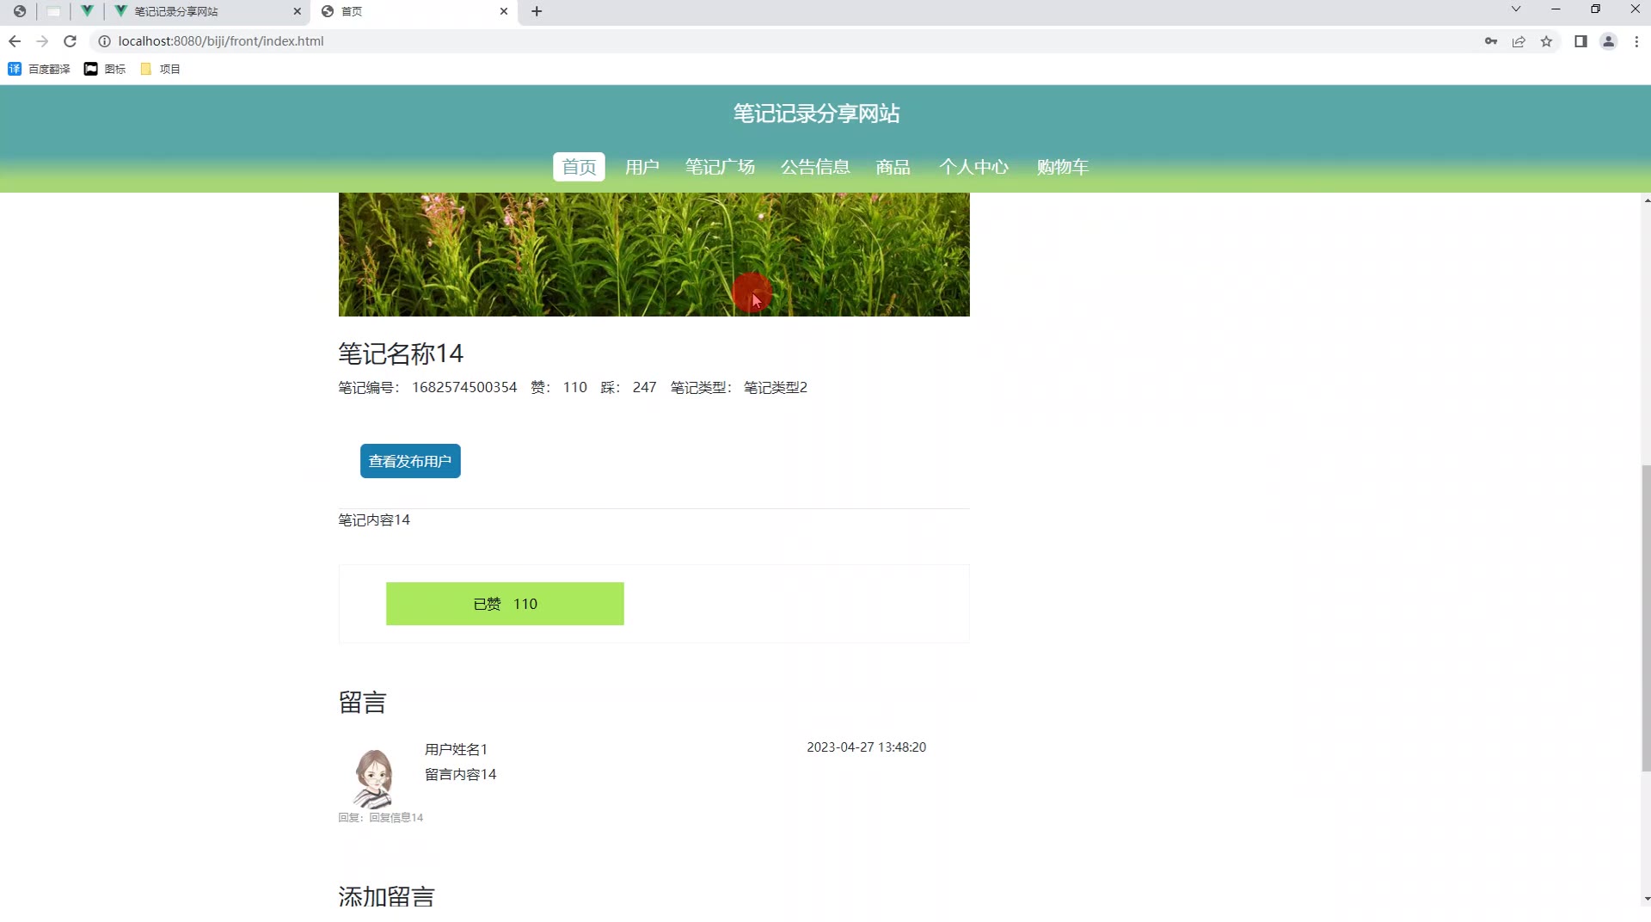Open 商品 in site navigation

click(893, 167)
